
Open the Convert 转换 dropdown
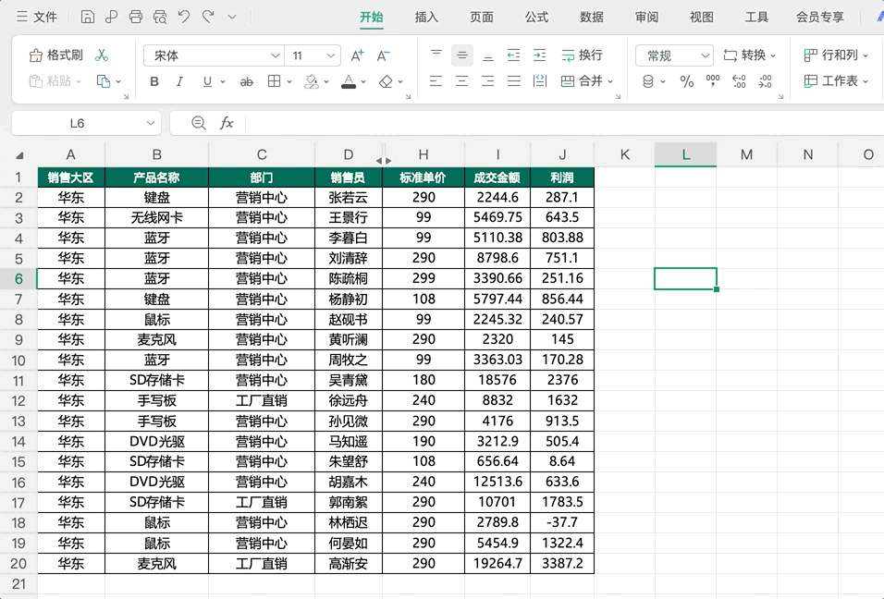tap(750, 55)
